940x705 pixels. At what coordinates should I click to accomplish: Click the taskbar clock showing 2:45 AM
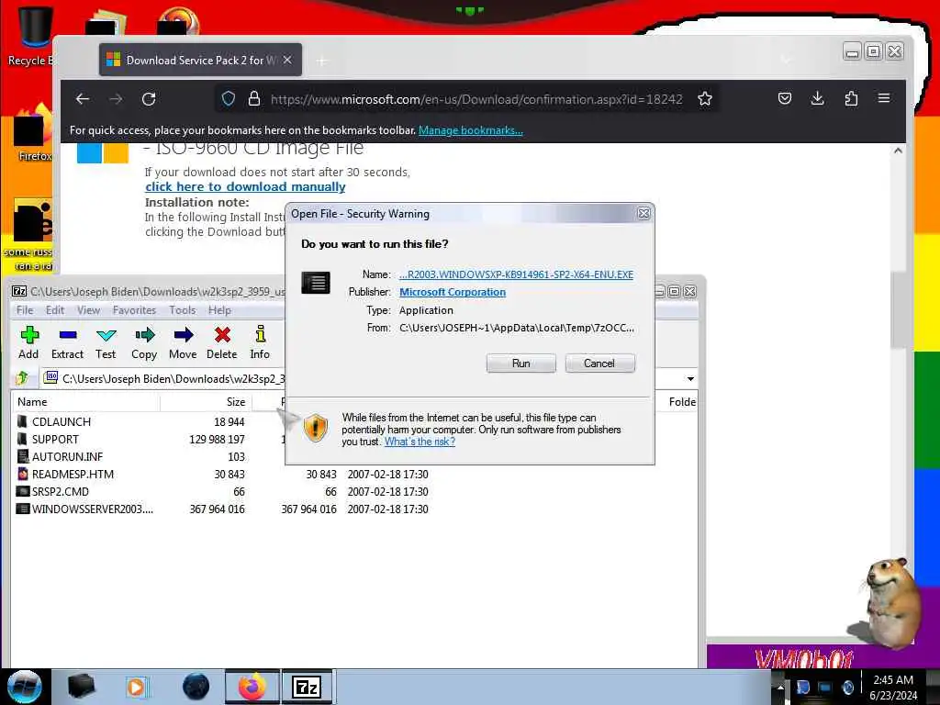click(x=893, y=687)
